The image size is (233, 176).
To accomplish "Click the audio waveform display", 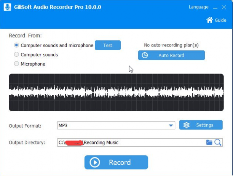I will tap(116, 92).
